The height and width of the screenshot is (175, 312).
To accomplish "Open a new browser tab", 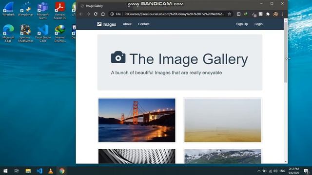I will tap(137, 6).
